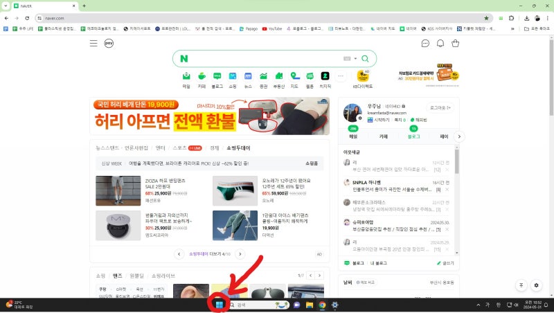554x313 pixels.
Task: Open the YouTube bookmark
Action: [x=272, y=28]
